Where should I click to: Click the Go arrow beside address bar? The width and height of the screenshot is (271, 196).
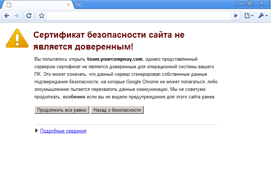pyautogui.click(x=236, y=16)
